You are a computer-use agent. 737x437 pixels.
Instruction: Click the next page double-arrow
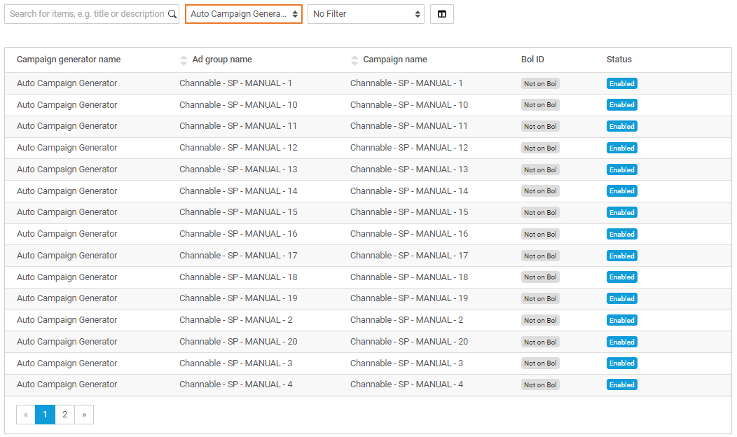point(84,414)
